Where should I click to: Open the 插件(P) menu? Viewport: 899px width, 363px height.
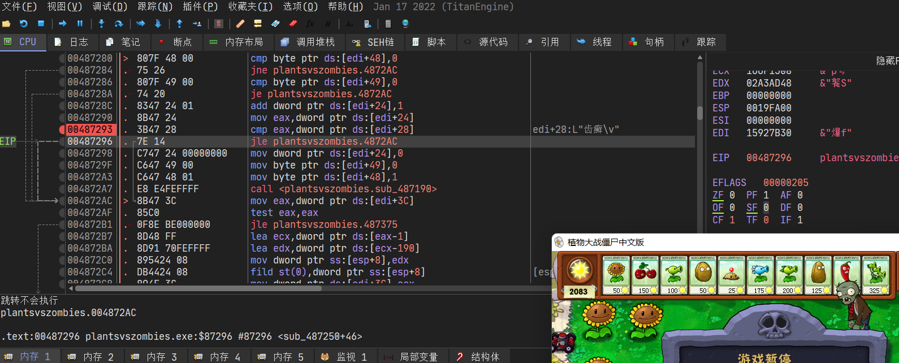click(200, 7)
